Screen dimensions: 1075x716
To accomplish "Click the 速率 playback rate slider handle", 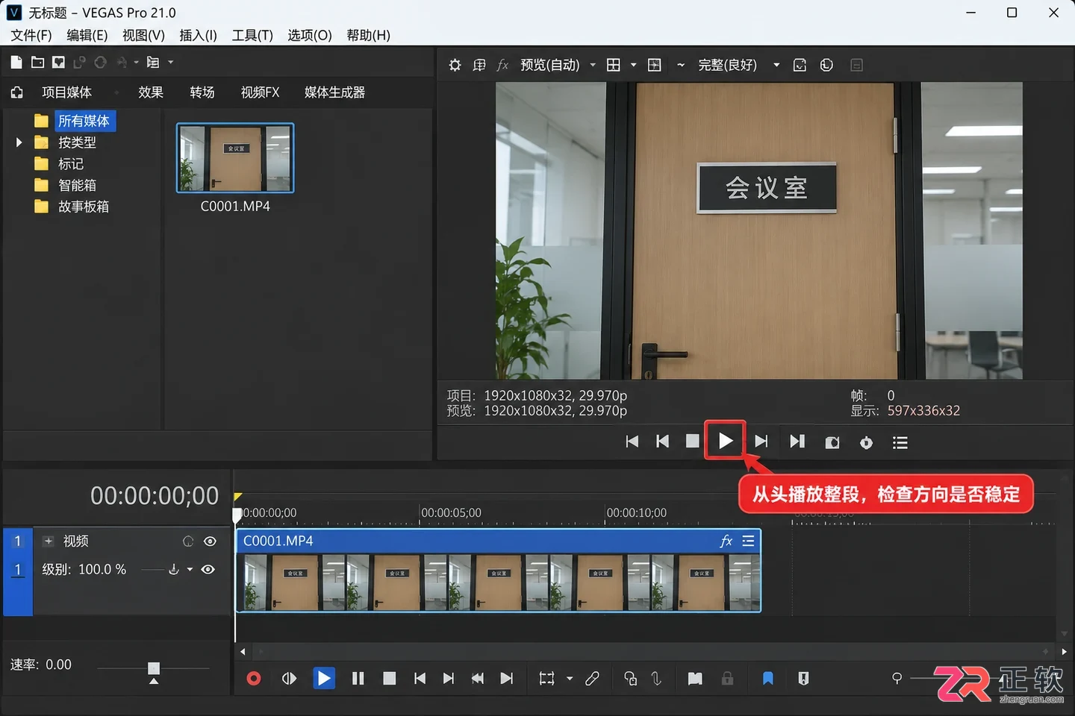I will click(154, 668).
